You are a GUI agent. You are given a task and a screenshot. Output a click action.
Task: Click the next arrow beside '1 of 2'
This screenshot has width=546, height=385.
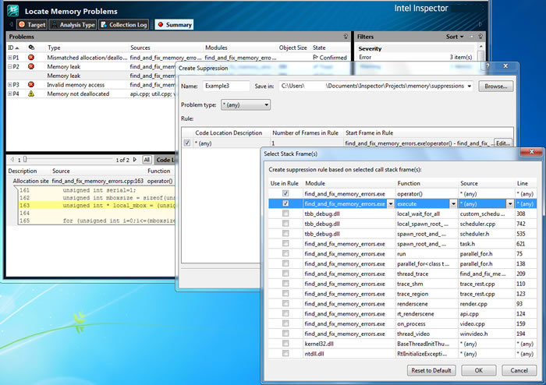coord(133,160)
